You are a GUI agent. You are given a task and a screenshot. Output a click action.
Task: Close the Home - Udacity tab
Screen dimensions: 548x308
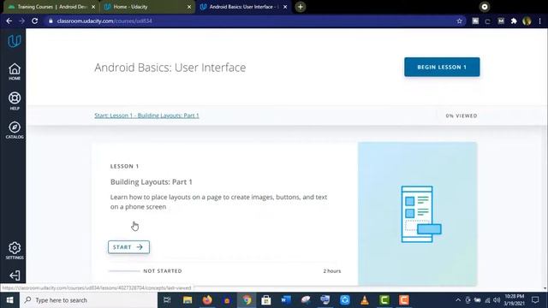(189, 7)
